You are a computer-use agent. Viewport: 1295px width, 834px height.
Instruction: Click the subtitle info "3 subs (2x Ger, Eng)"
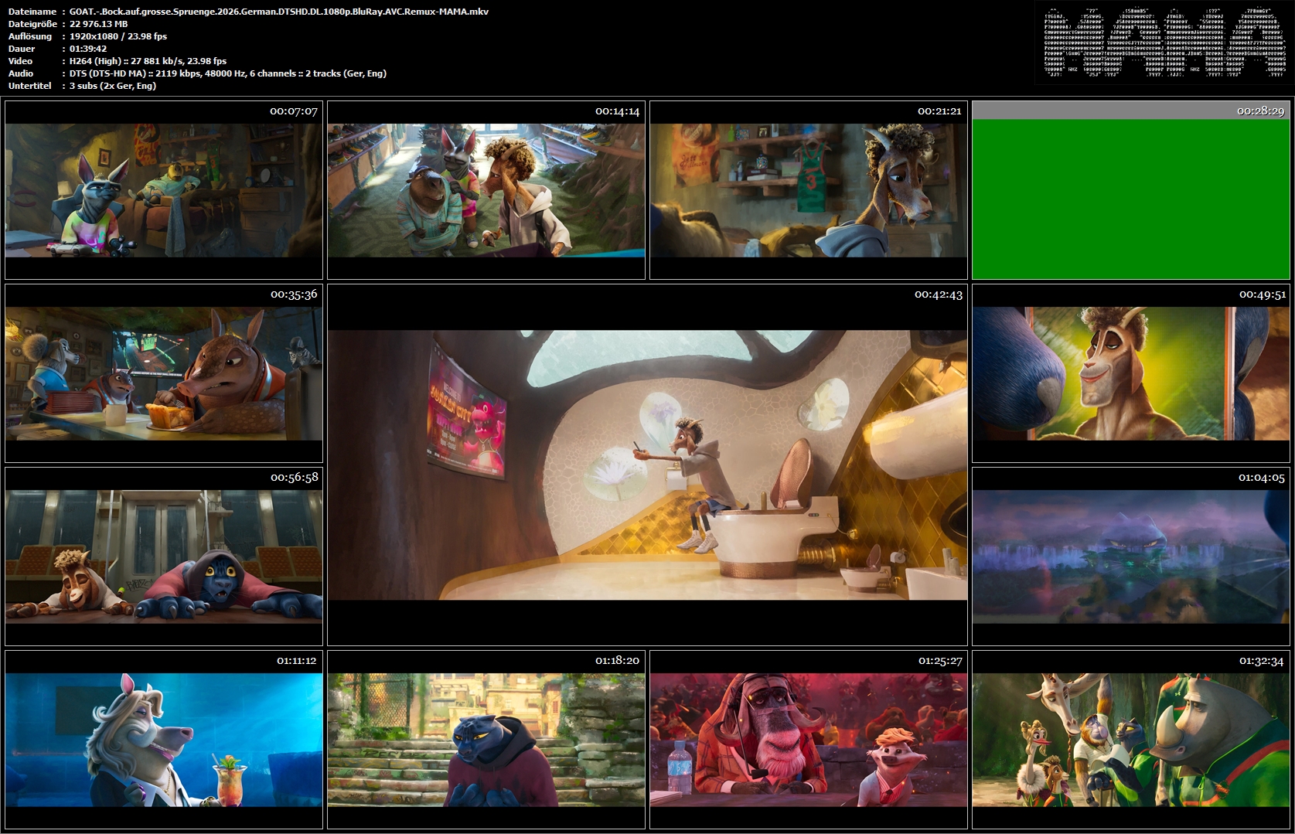[113, 86]
